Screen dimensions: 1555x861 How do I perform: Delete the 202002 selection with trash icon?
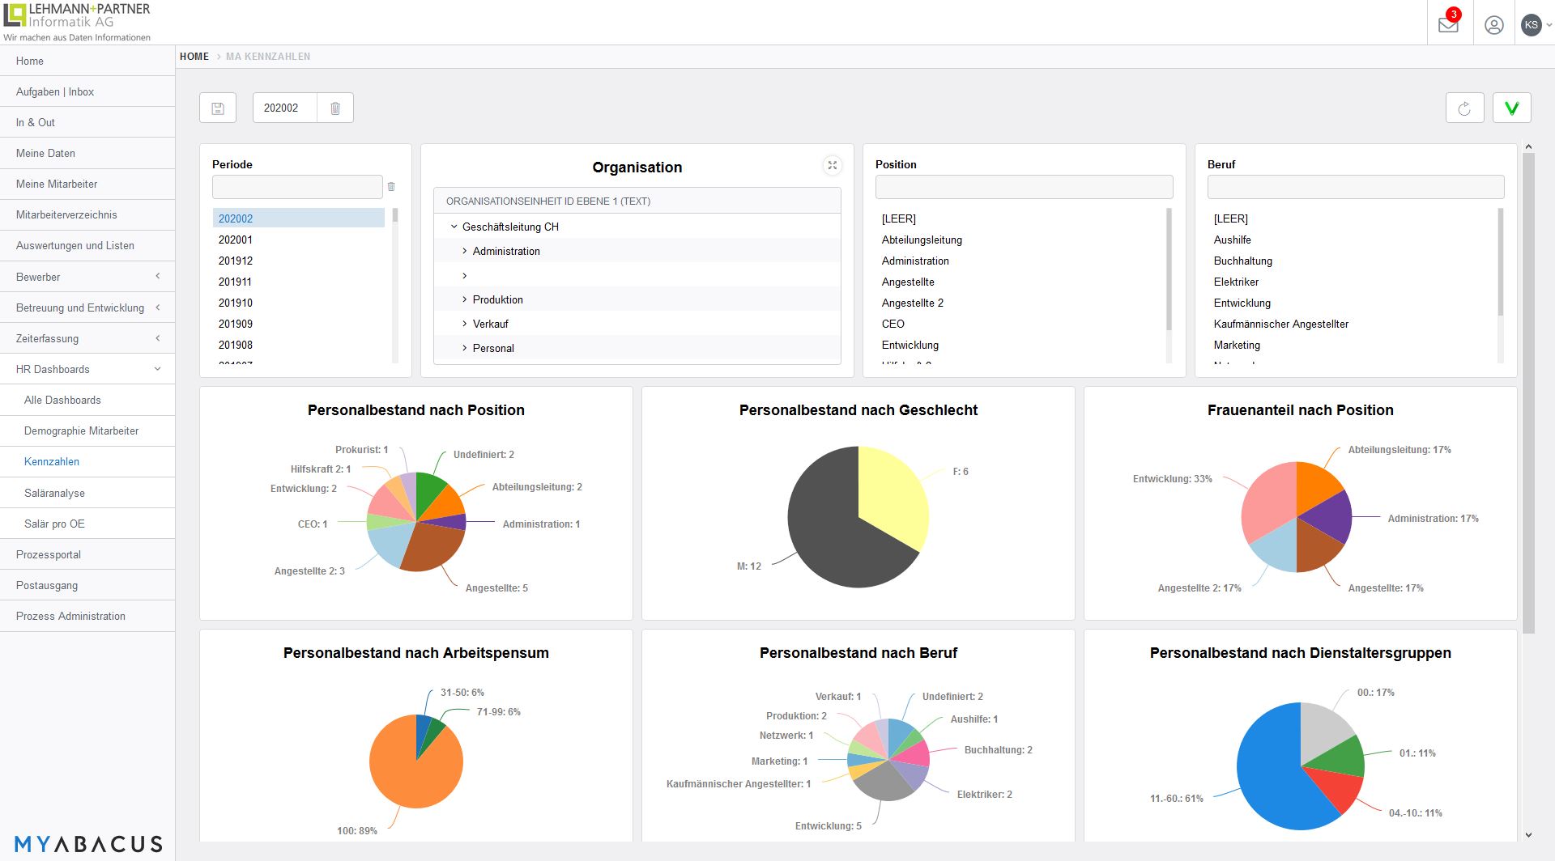click(x=335, y=108)
